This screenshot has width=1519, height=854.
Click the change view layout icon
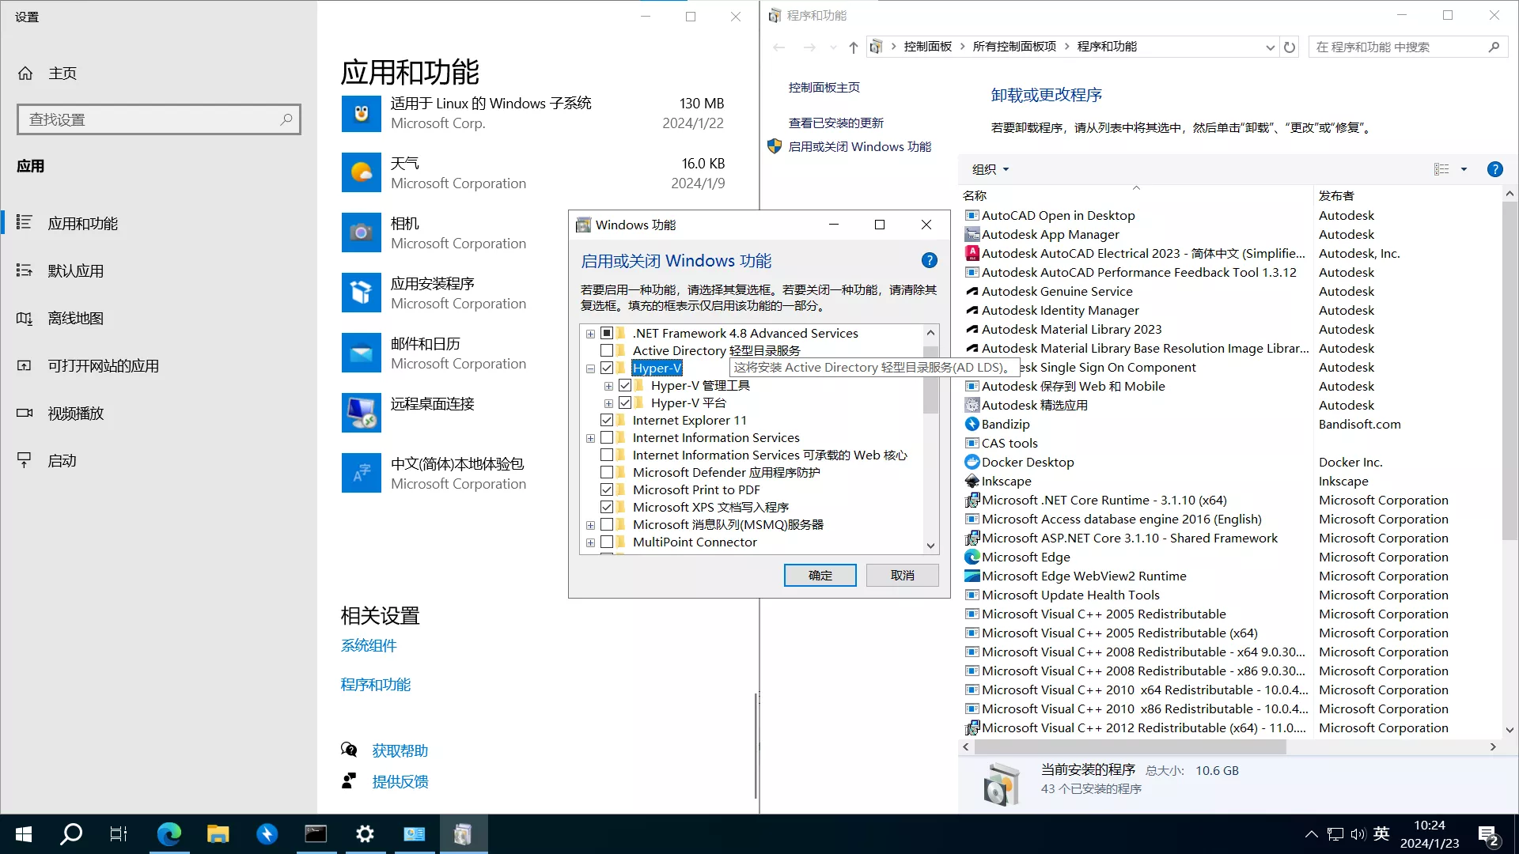1441,169
